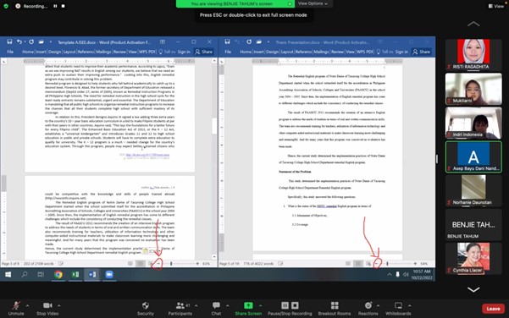Pause the recording from the bottom toolbar
509x318 pixels.
tap(285, 305)
